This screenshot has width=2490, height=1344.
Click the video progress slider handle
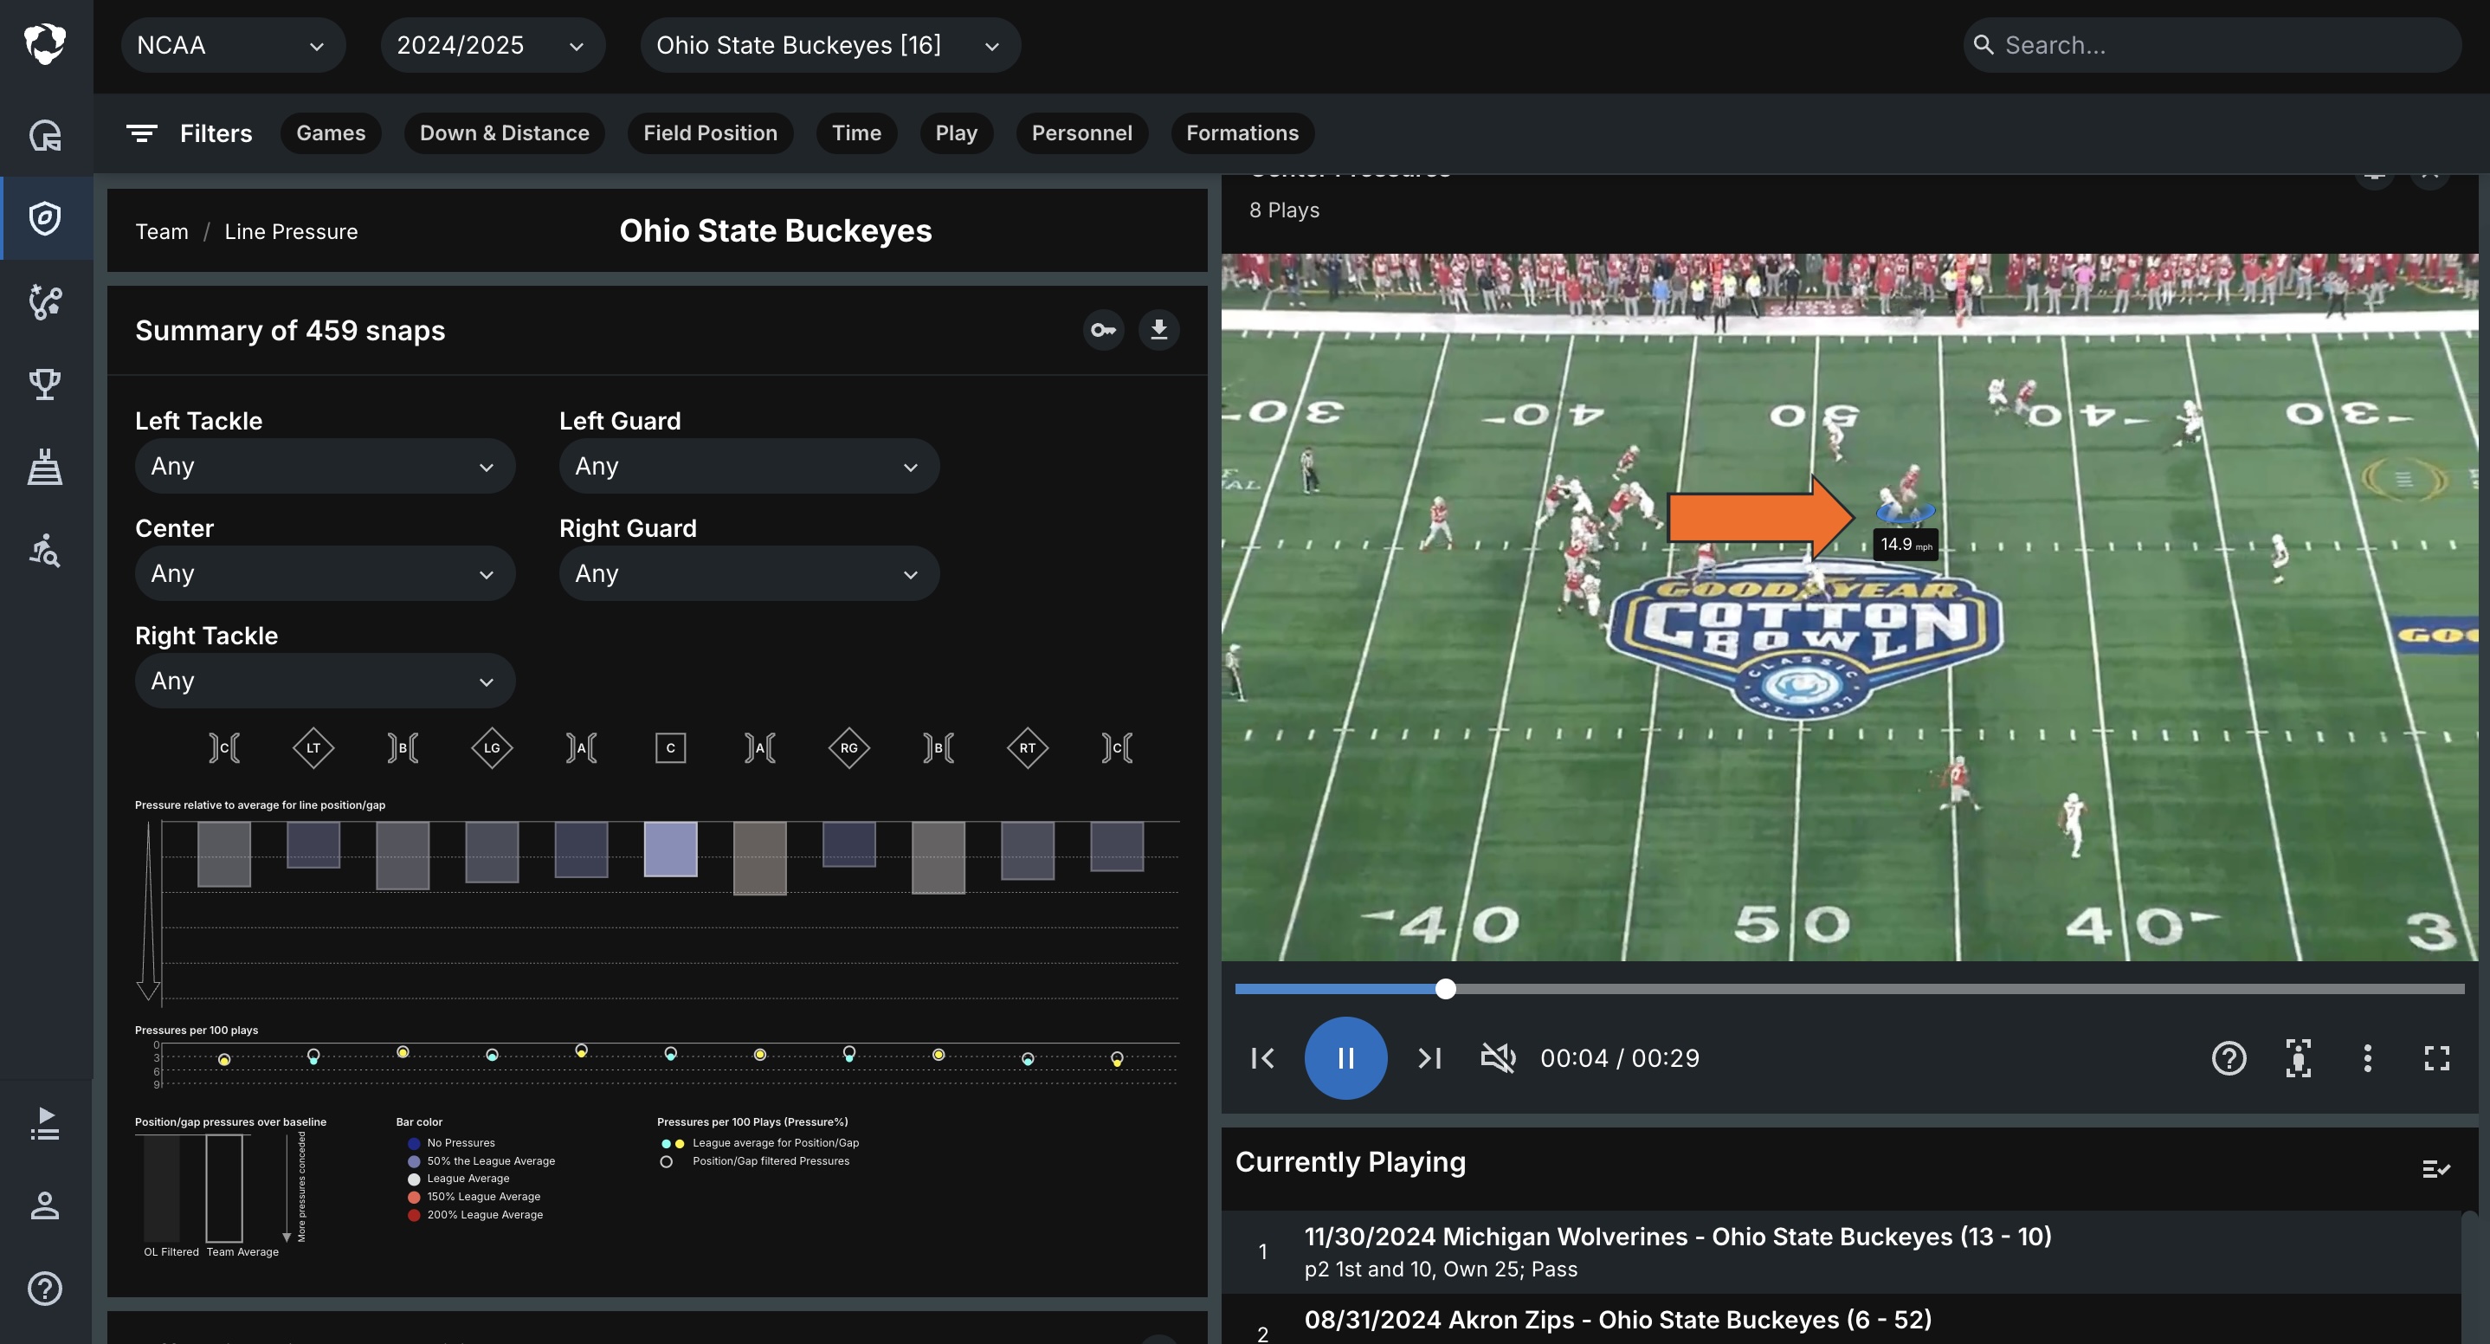pyautogui.click(x=1445, y=988)
